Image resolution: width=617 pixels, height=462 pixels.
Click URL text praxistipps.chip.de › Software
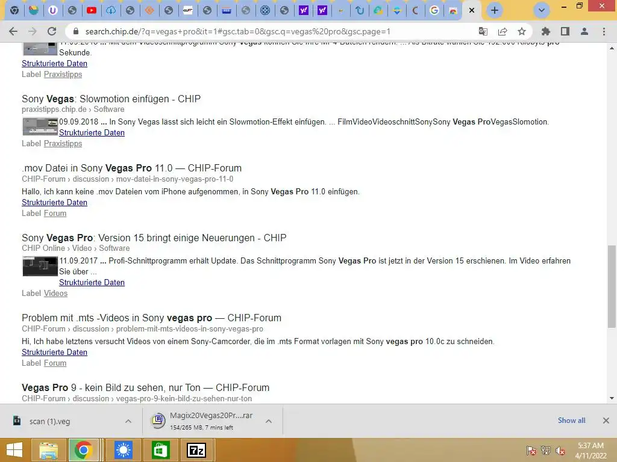(73, 109)
